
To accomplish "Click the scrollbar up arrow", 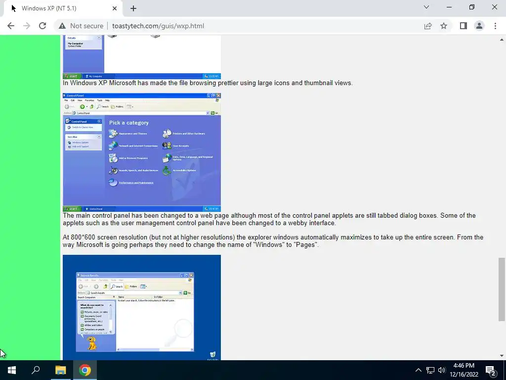I will coord(502,40).
